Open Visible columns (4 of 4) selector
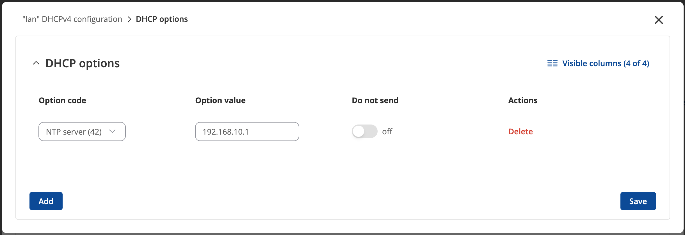685x235 pixels. [606, 63]
